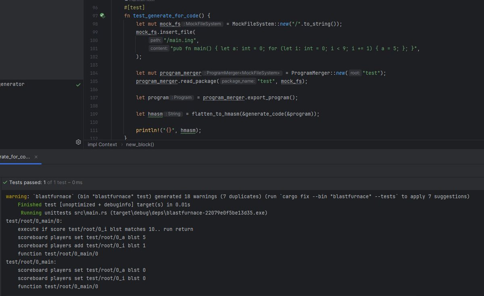Click the package_name: parameter hint
484x296 pixels.
[x=238, y=81]
